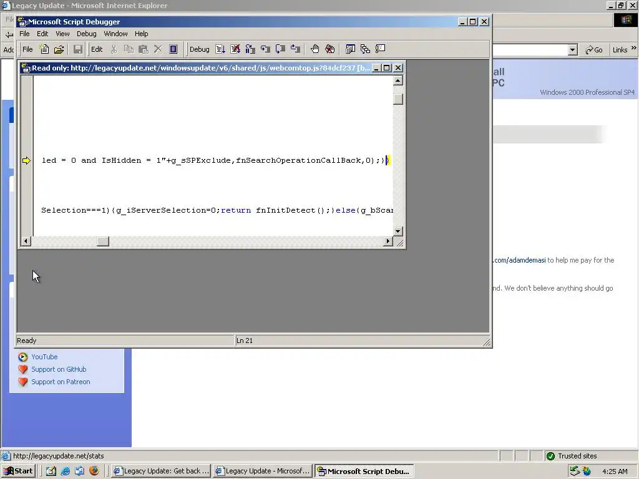
Task: Open the YouTube link in IE sidebar
Action: (44, 357)
